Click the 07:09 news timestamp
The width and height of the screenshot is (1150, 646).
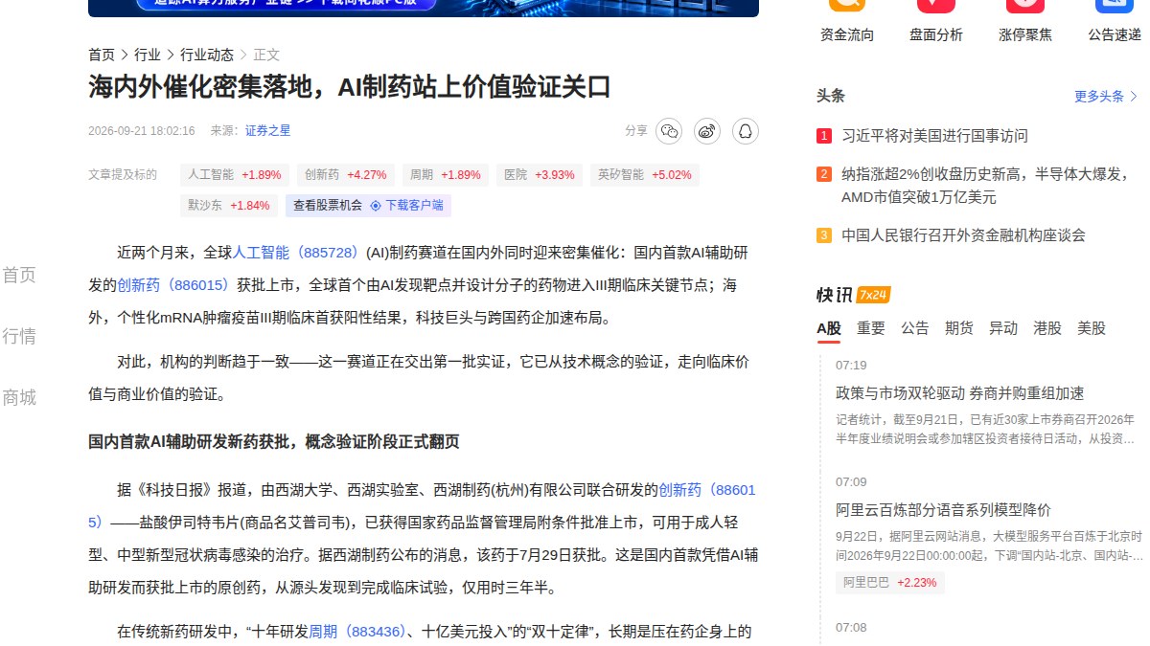point(851,481)
